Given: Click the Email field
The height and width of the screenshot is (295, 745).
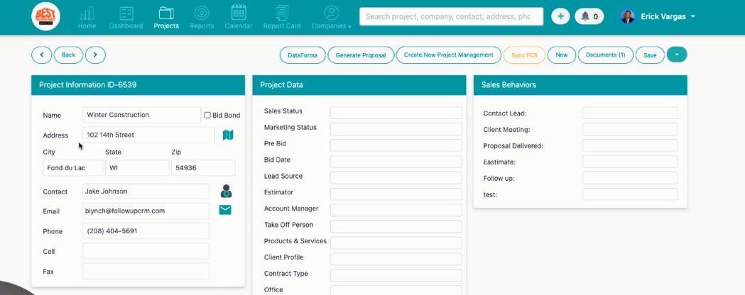Looking at the screenshot, I should pyautogui.click(x=146, y=211).
